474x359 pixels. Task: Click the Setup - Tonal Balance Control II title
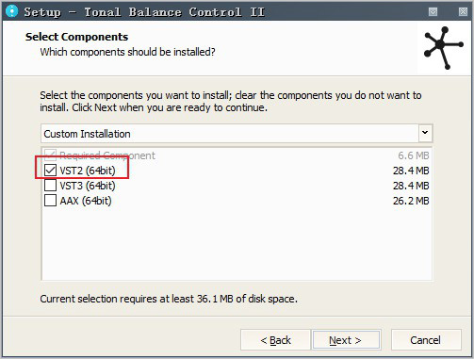(144, 12)
